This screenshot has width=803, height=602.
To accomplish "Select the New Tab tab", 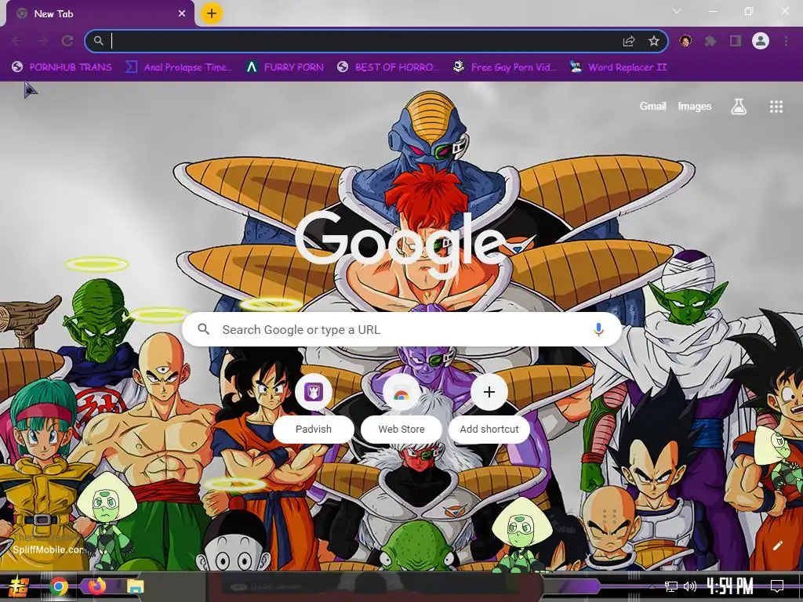I will point(100,14).
